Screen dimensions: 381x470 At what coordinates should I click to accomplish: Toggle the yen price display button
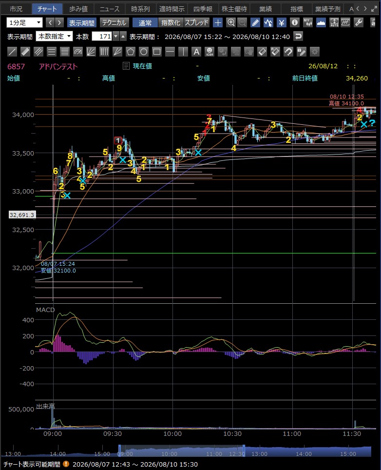pos(282,22)
